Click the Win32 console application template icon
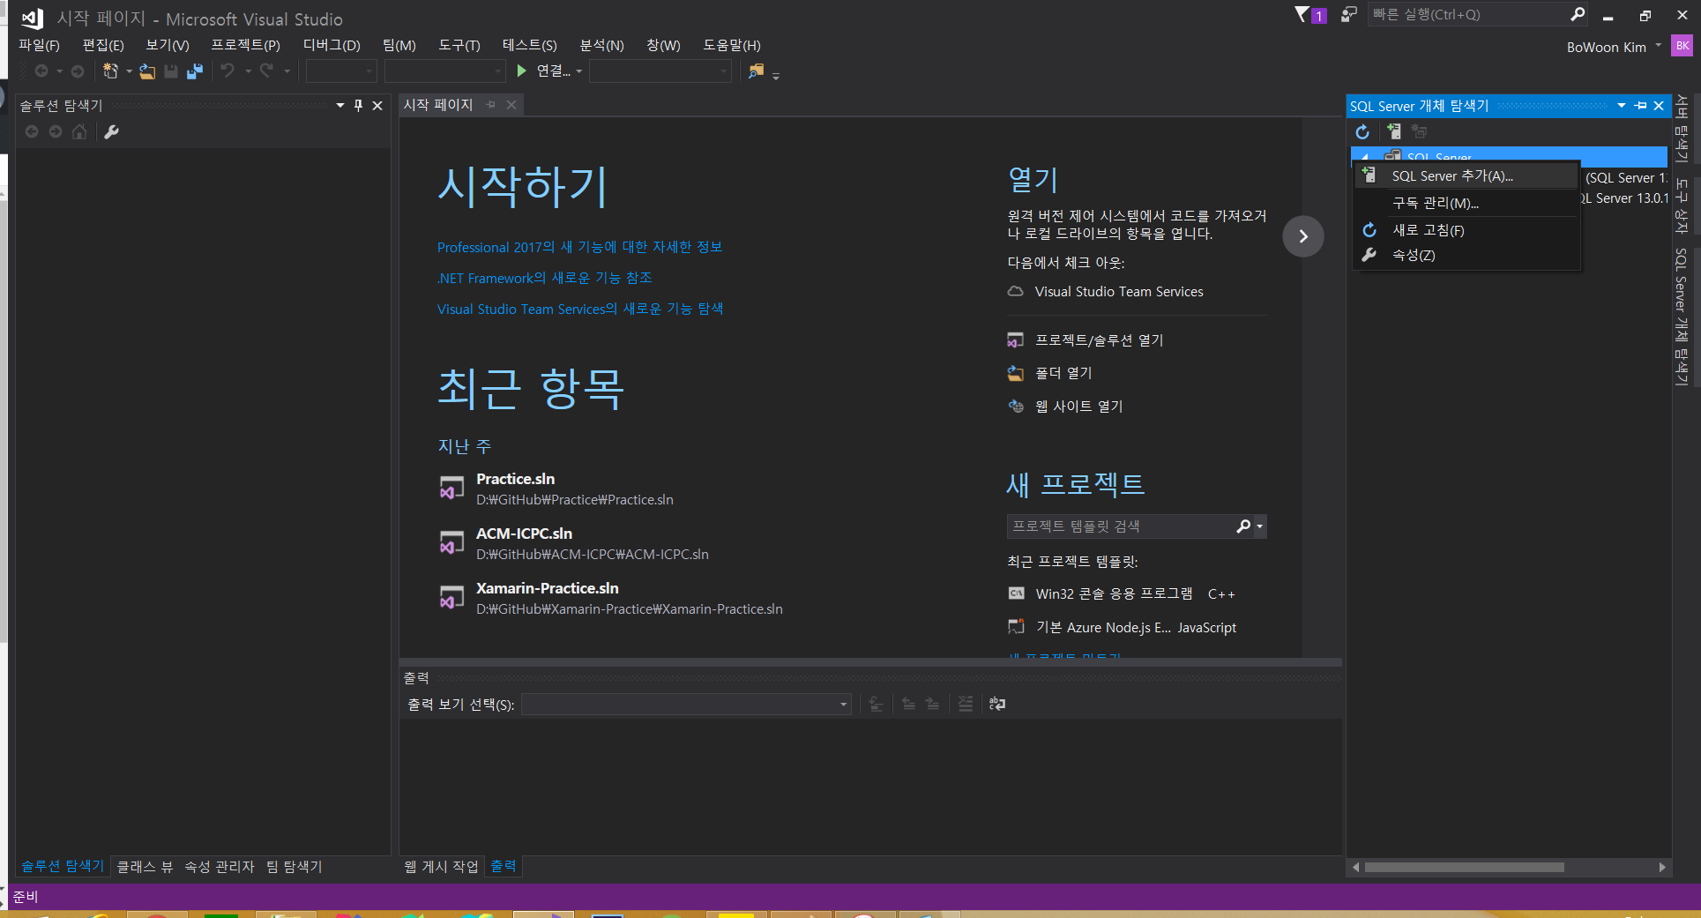 click(1016, 593)
